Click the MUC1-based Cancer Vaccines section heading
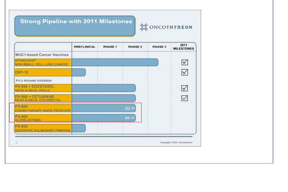 click(42, 55)
